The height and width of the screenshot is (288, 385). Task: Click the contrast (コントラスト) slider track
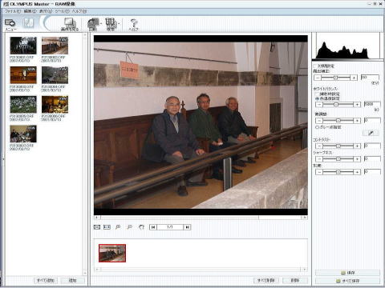click(338, 146)
